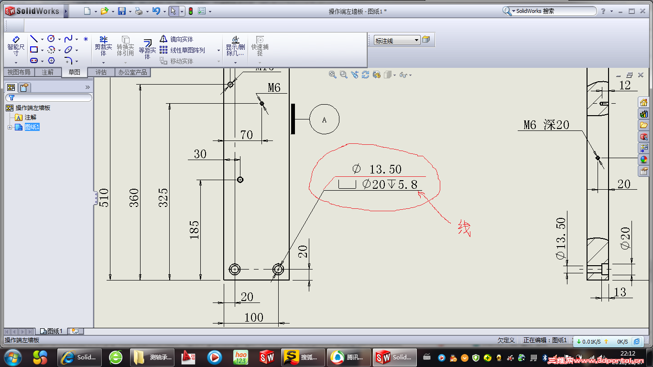Select the Spline sketch tool
Screen dimensions: 653x367
(68, 39)
